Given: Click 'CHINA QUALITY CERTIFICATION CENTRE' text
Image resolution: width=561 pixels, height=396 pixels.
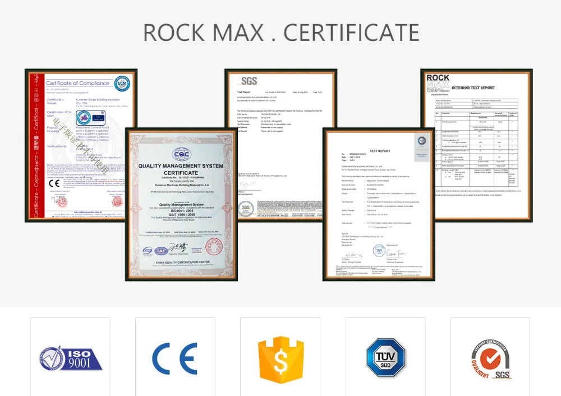Looking at the screenshot, I should (182, 263).
